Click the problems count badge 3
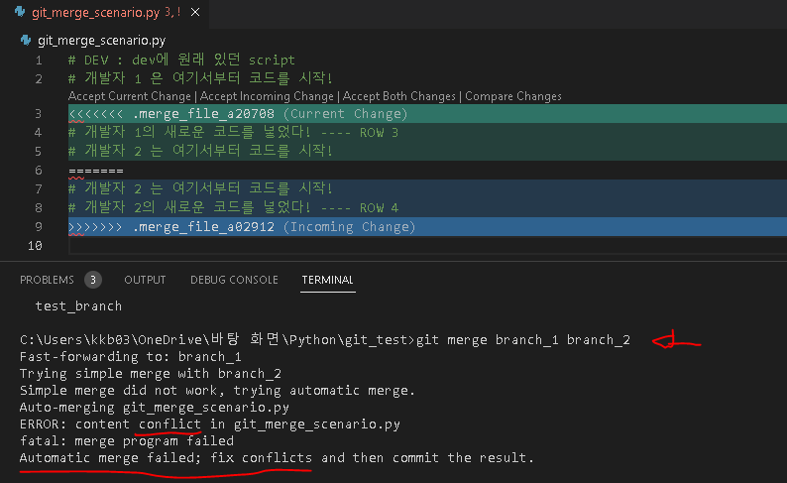787x483 pixels. coord(93,280)
